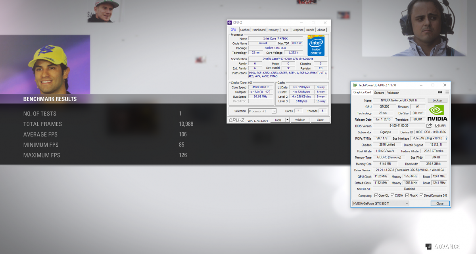Click the Intel Core i7 logo
Image resolution: width=476 pixels, height=254 pixels.
click(x=316, y=45)
